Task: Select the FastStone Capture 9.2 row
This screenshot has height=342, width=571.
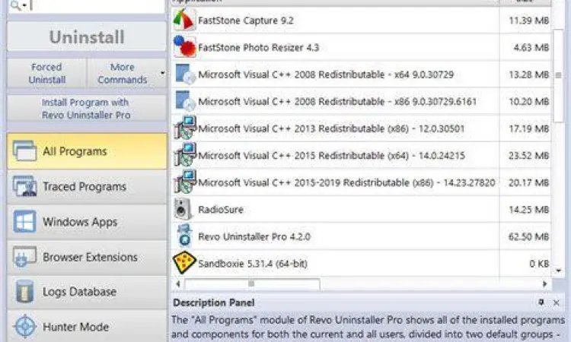Action: coord(361,20)
